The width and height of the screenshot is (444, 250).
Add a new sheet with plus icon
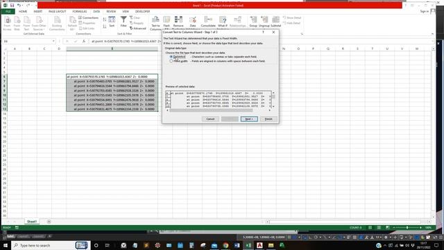point(49,222)
